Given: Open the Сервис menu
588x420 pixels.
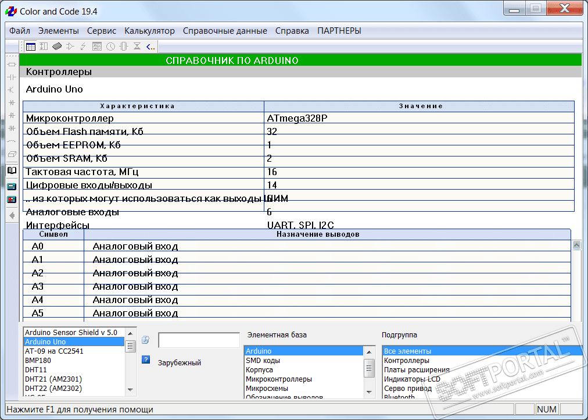Looking at the screenshot, I should (102, 31).
